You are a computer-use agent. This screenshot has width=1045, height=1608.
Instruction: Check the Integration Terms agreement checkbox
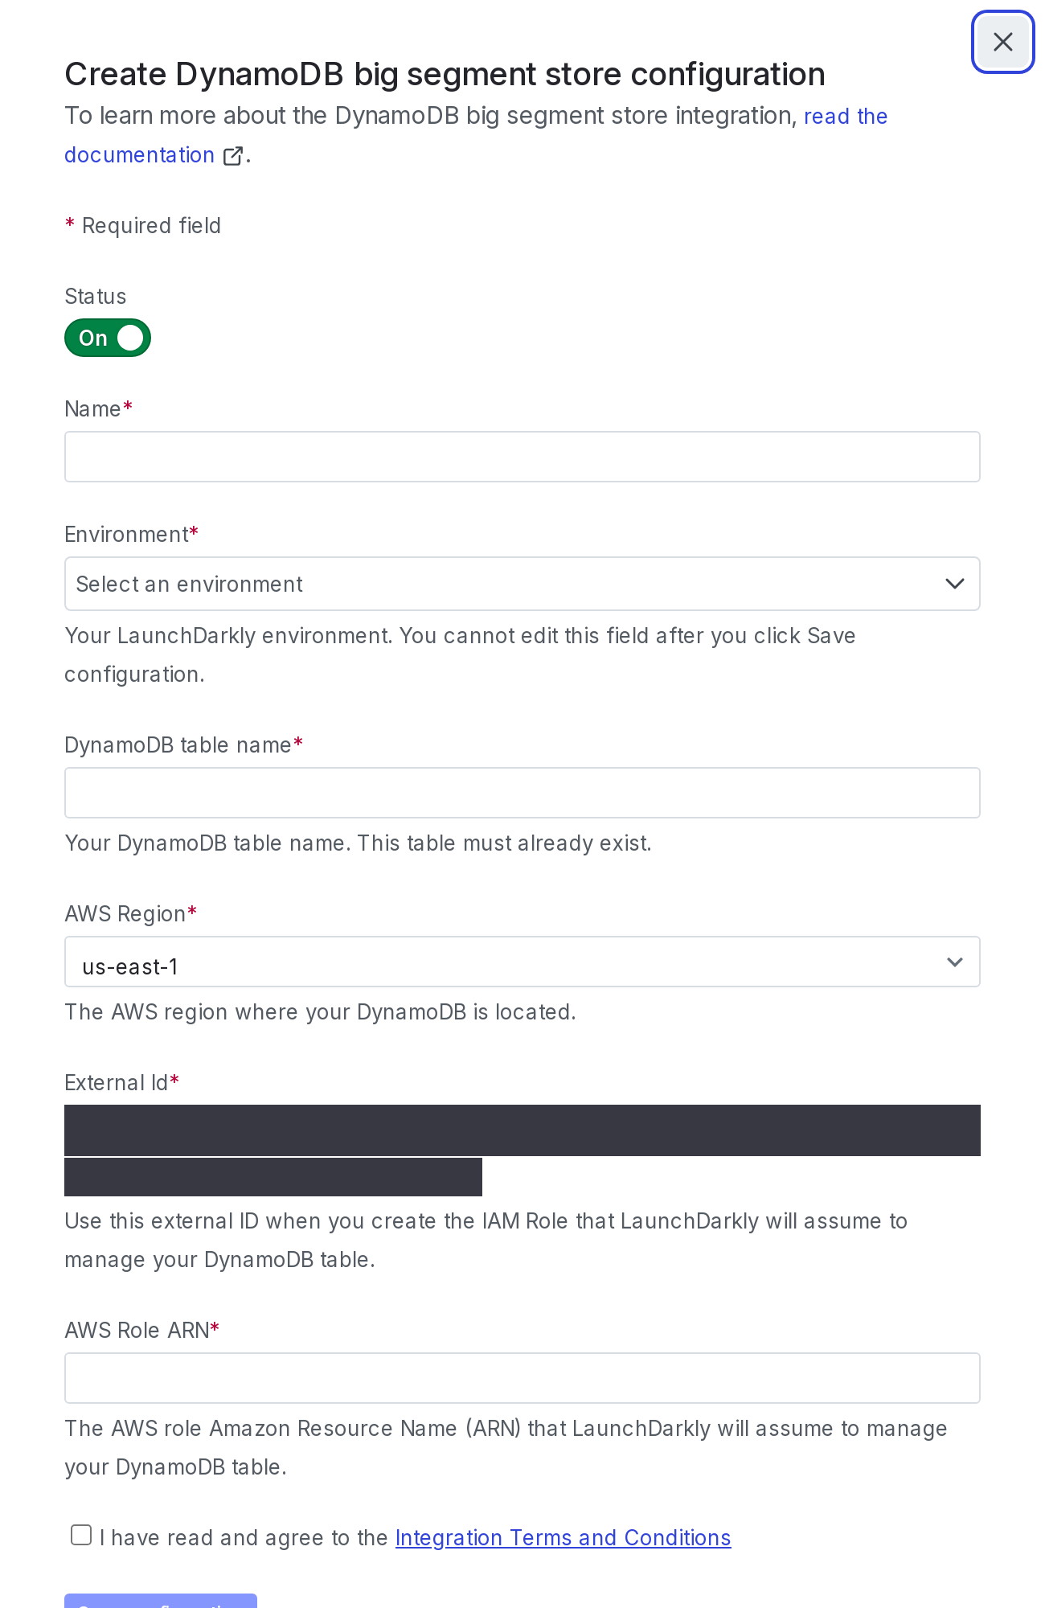[80, 1535]
